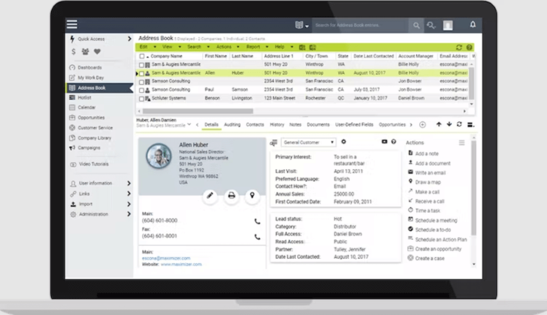The height and width of the screenshot is (315, 547).
Task: Click the video icon in details panel
Action: click(x=384, y=141)
